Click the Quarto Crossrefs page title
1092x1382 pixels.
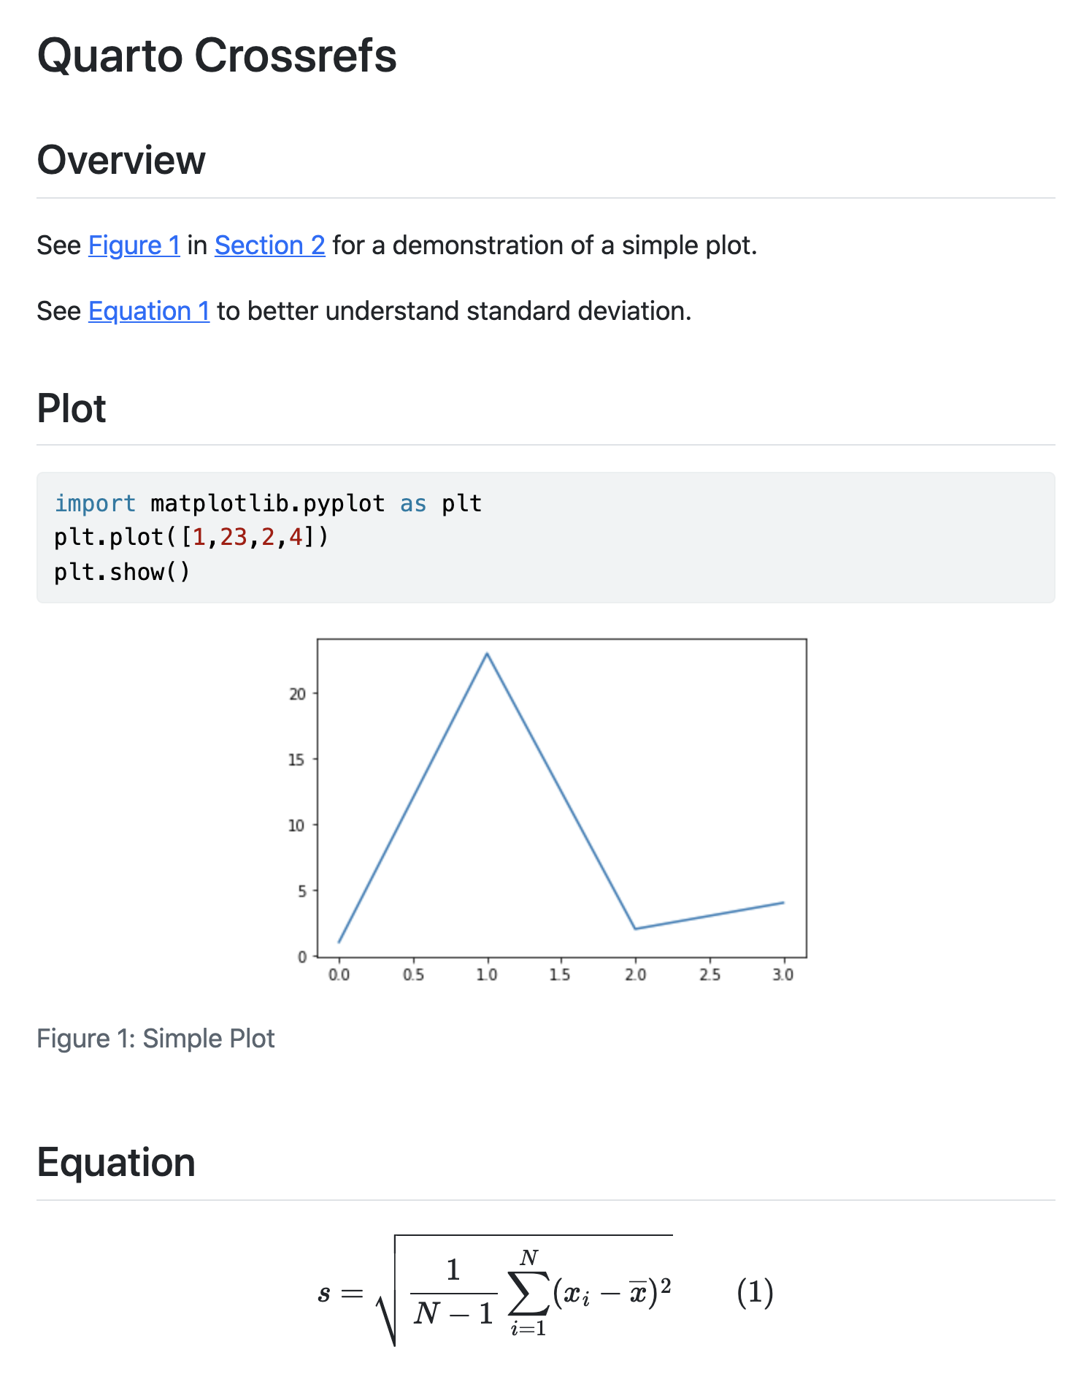(x=217, y=56)
